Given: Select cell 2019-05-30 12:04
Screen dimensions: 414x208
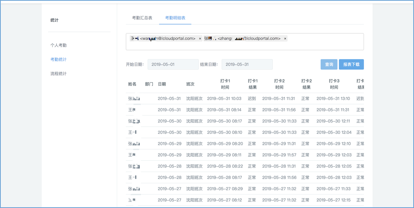Looking at the screenshot, I should pos(334,133).
